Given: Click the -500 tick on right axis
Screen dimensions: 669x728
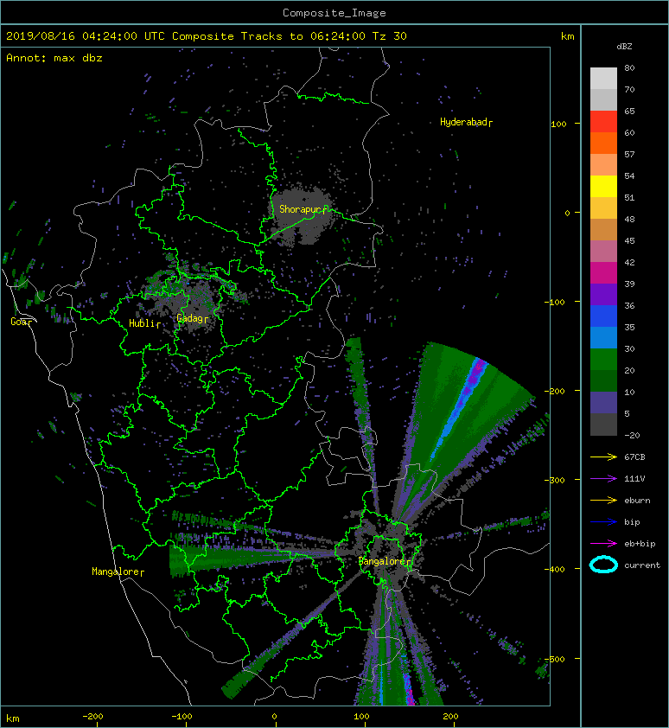Looking at the screenshot, I should (x=555, y=660).
